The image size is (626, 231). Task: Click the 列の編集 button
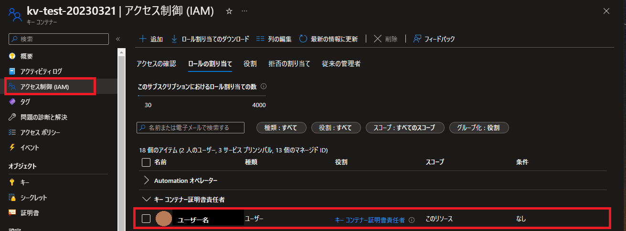point(274,39)
